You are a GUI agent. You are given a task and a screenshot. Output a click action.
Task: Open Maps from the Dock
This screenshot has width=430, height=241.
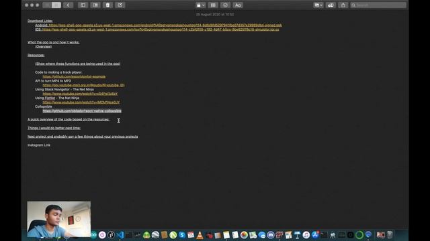click(253, 235)
